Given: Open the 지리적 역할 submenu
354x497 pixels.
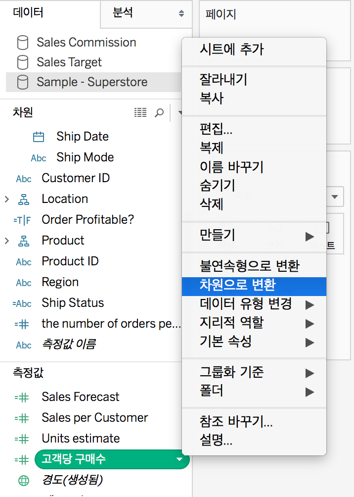Looking at the screenshot, I should tap(254, 323).
